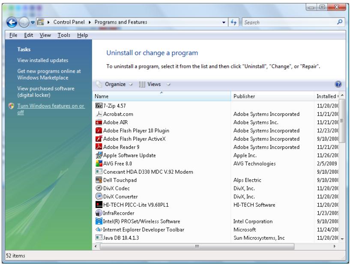The image size is (350, 264).
Task: Expand the address bar history dropdown
Action: click(224, 22)
